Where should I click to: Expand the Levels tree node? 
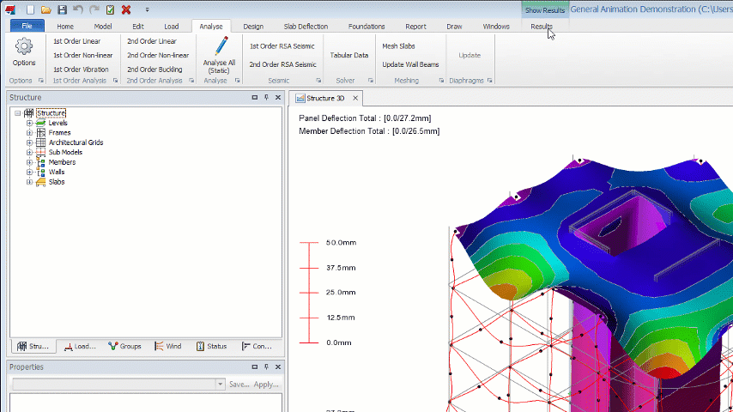(x=29, y=123)
